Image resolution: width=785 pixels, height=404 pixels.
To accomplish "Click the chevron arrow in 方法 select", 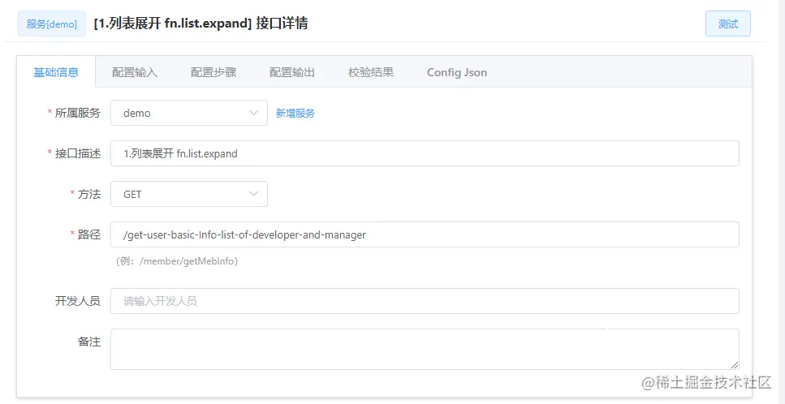I will 253,194.
